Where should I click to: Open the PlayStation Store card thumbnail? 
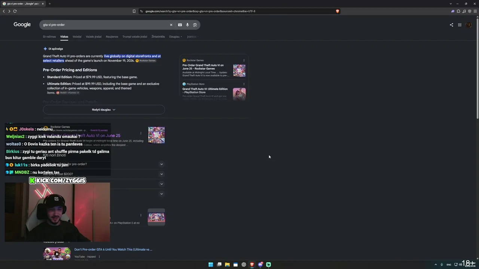[239, 94]
